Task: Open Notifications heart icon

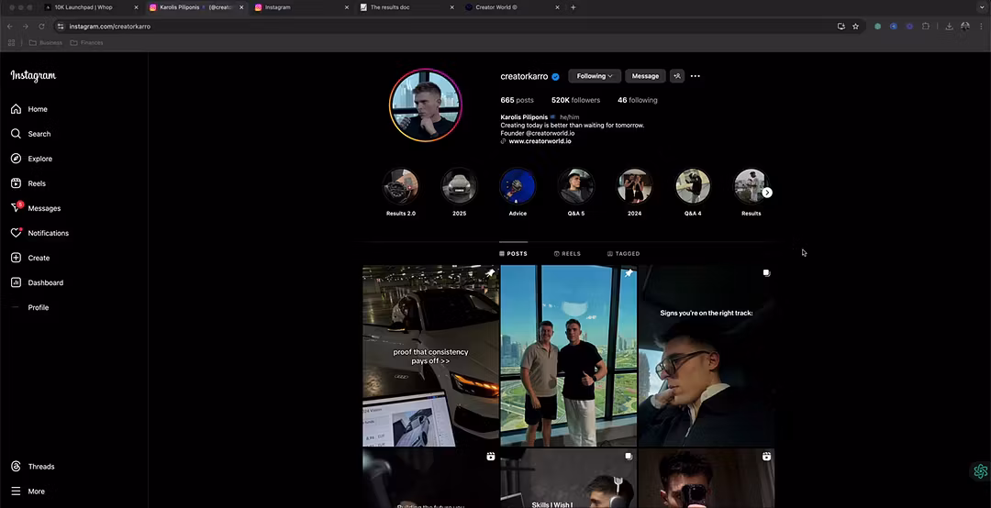Action: click(16, 233)
